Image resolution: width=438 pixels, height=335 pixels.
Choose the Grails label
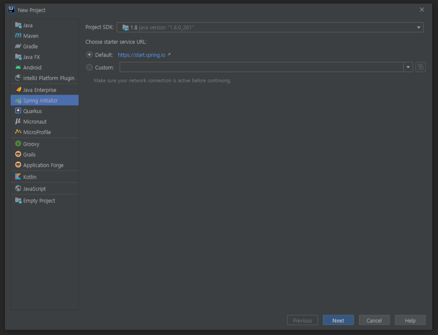(29, 155)
